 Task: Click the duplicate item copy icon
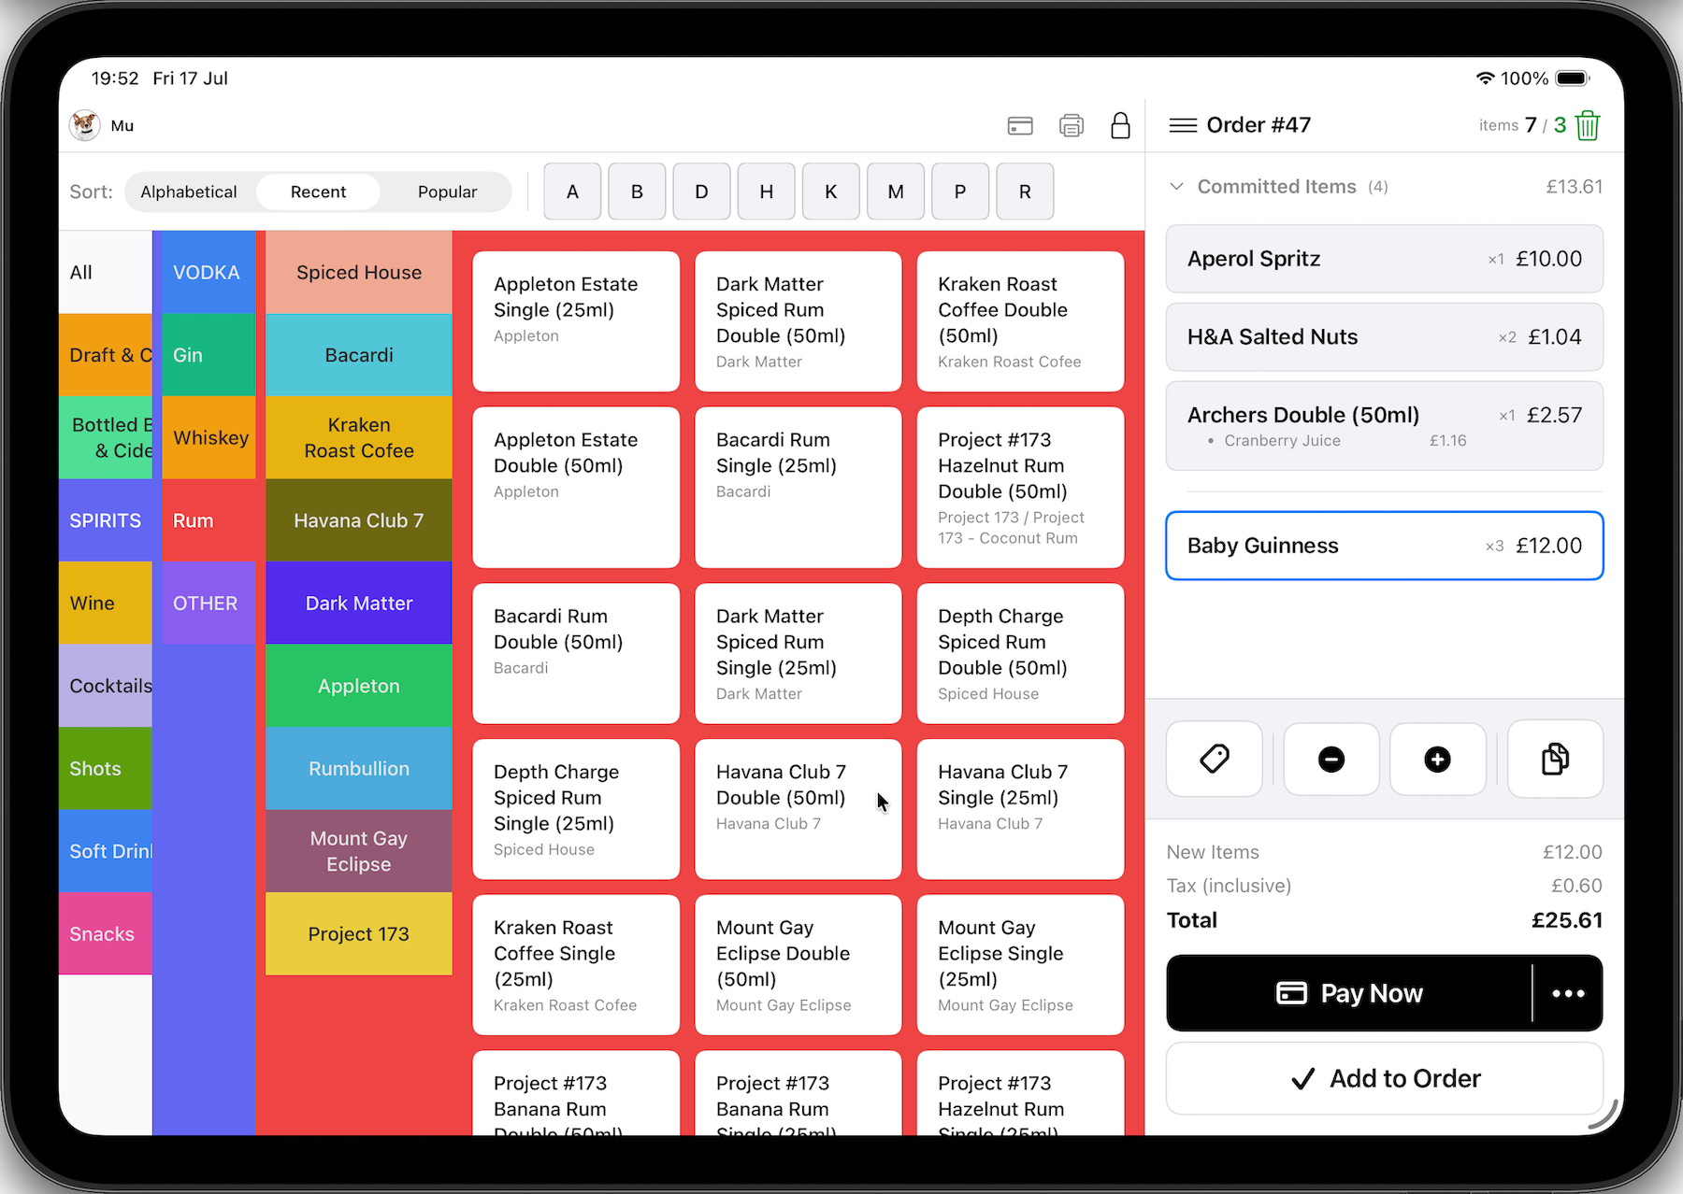[1556, 759]
